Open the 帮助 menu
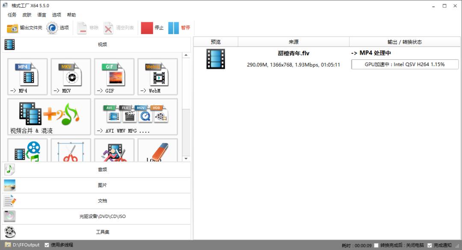 point(71,15)
